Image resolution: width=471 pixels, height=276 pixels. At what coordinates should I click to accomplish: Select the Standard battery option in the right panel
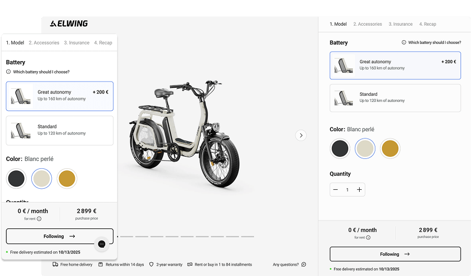point(395,98)
